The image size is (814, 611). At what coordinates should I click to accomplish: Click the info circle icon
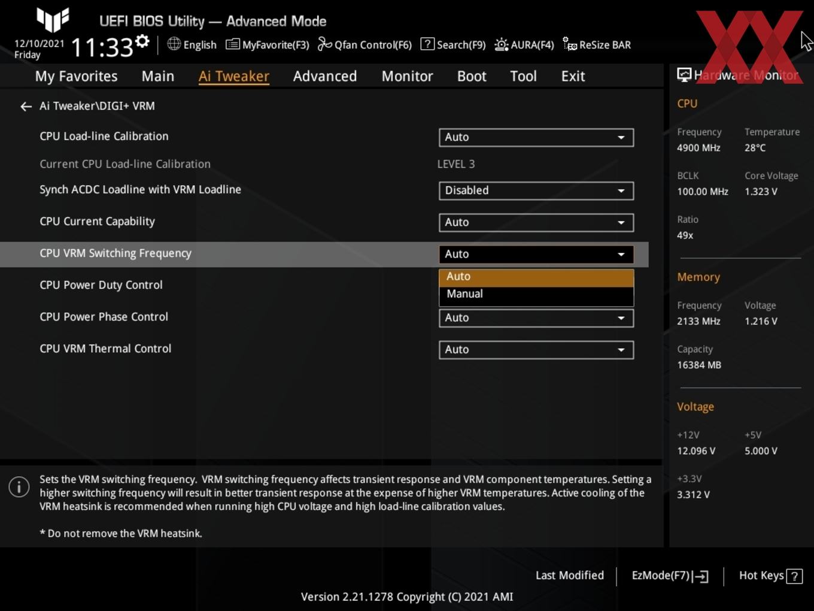19,486
